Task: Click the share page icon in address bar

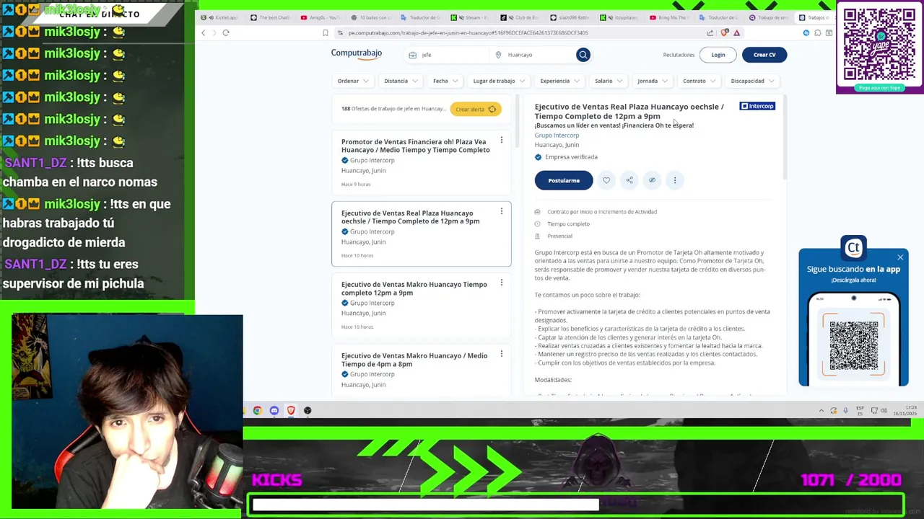Action: coord(710,32)
